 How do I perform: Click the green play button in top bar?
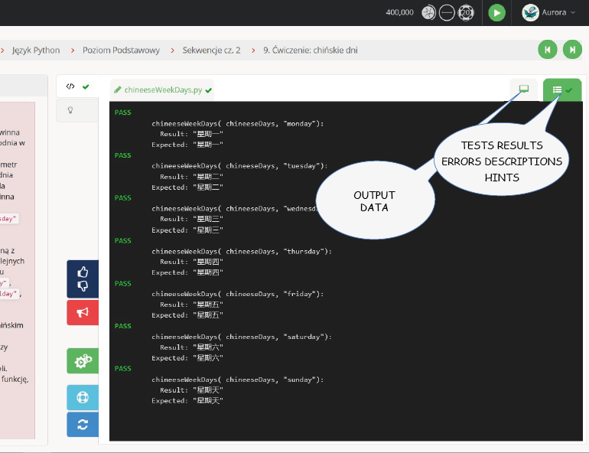pos(497,12)
